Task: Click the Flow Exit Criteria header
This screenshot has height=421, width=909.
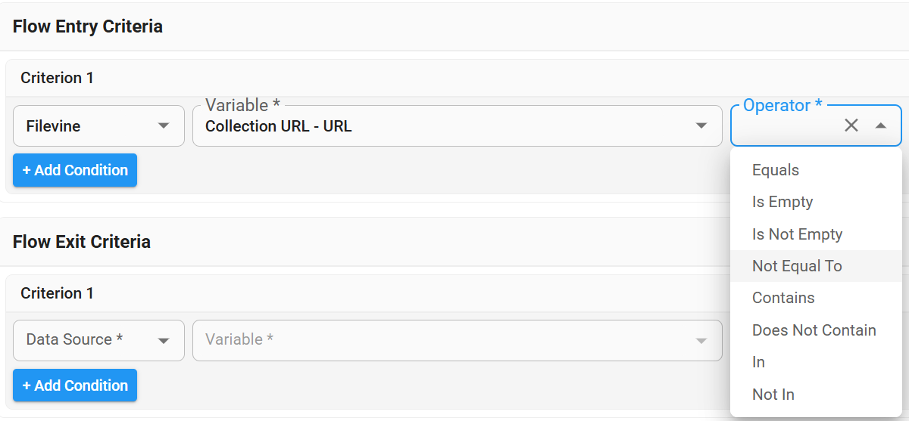Action: 82,242
